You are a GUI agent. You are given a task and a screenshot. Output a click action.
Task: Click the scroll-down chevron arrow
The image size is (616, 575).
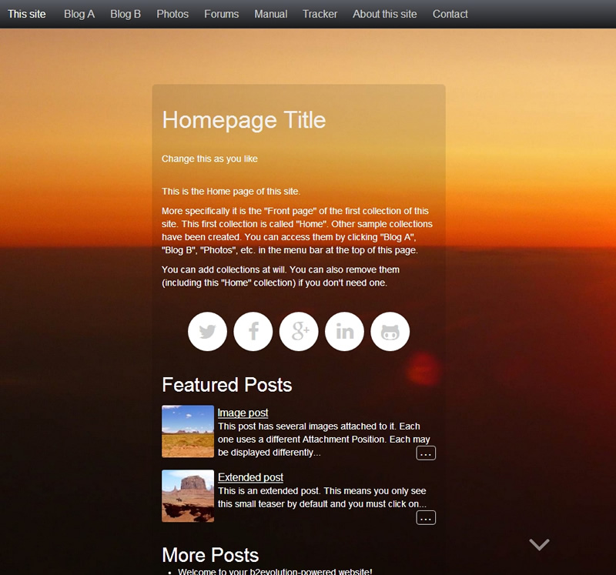[x=539, y=544]
